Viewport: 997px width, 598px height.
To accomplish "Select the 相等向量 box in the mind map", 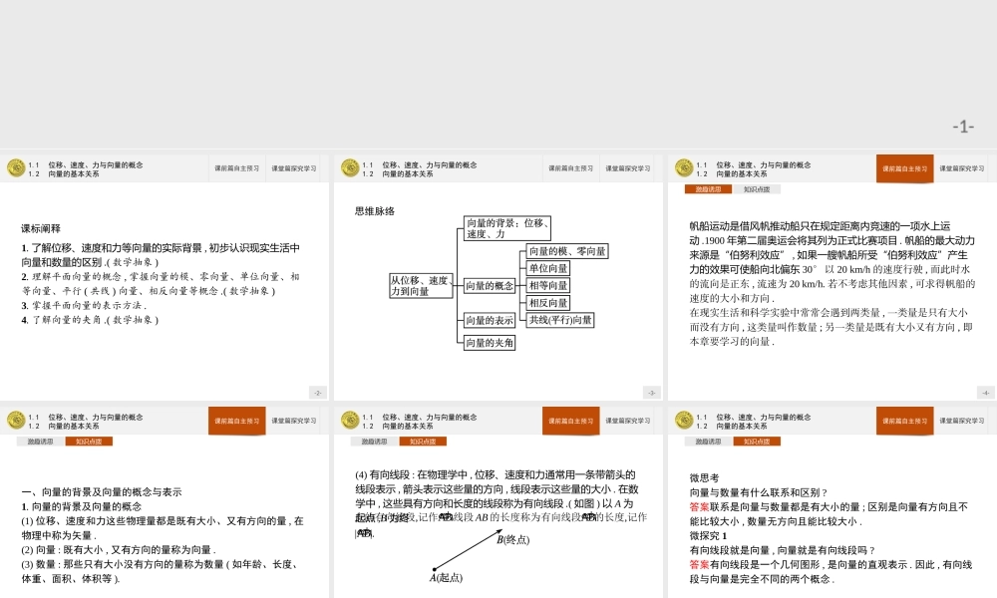I will click(548, 285).
